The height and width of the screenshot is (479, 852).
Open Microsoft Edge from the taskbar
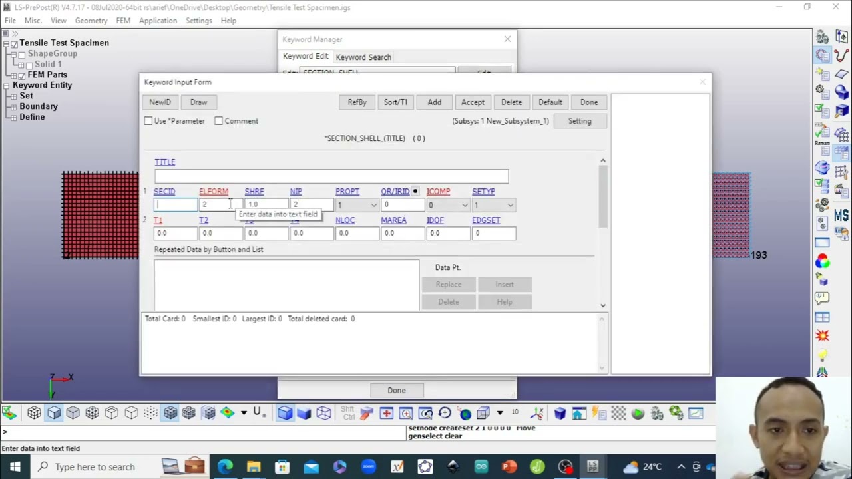[225, 466]
